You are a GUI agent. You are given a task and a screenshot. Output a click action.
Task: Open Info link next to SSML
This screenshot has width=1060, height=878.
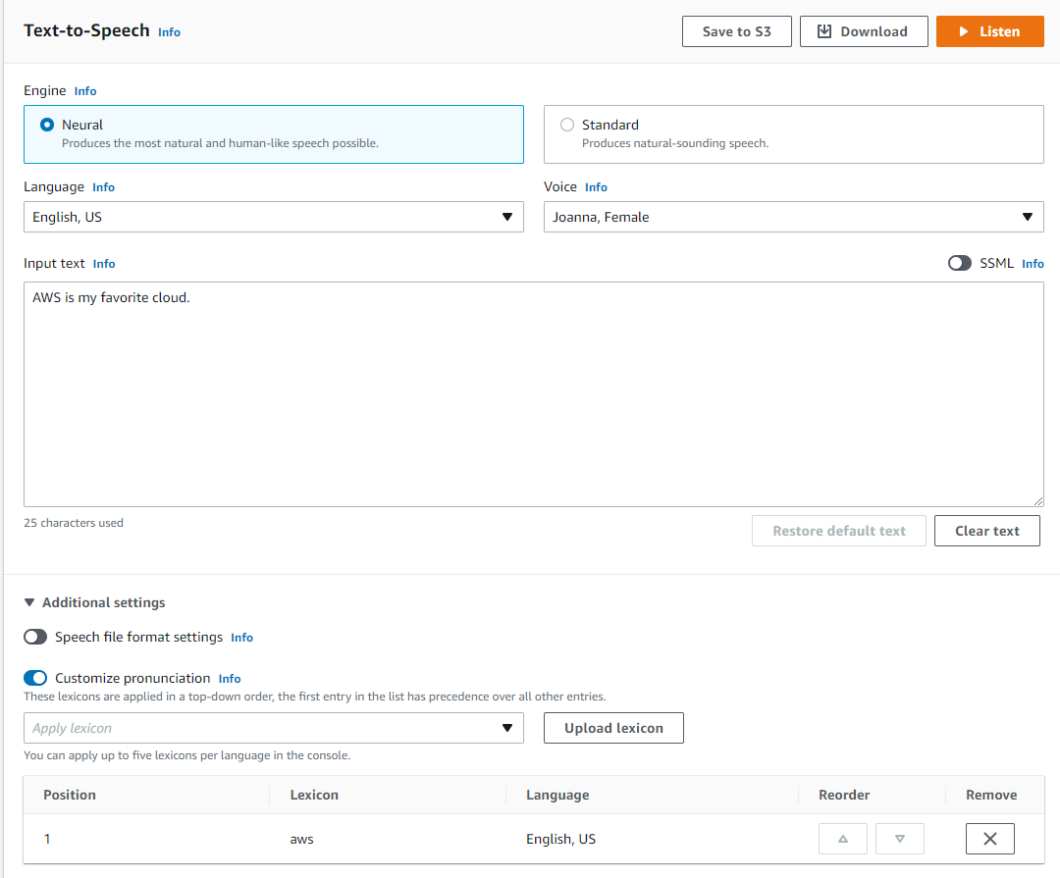coord(1033,264)
